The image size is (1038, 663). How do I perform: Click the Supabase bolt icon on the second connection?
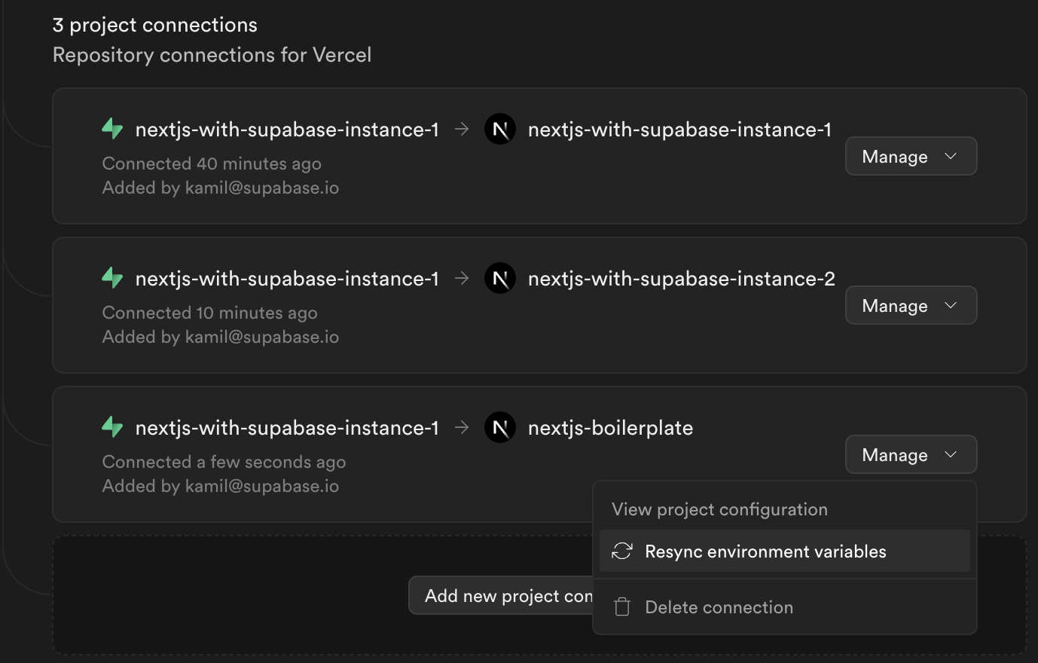(x=111, y=278)
